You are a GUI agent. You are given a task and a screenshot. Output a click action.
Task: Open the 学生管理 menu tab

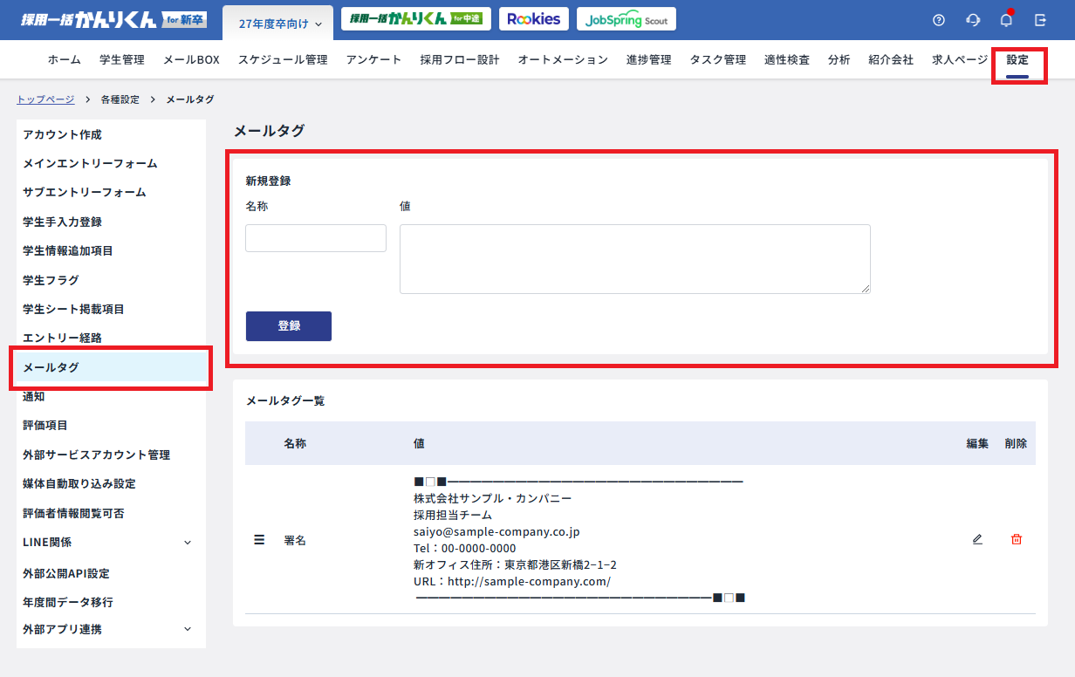click(122, 59)
